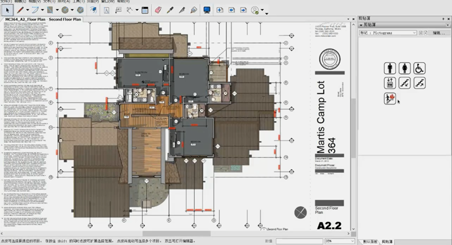This screenshot has width=452, height=245.
Task: Insert a table with Table tool
Action: 145,10
